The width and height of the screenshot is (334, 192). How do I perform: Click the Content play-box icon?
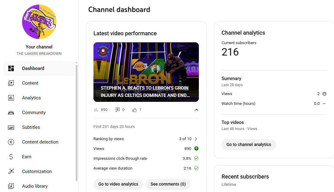coord(11,83)
